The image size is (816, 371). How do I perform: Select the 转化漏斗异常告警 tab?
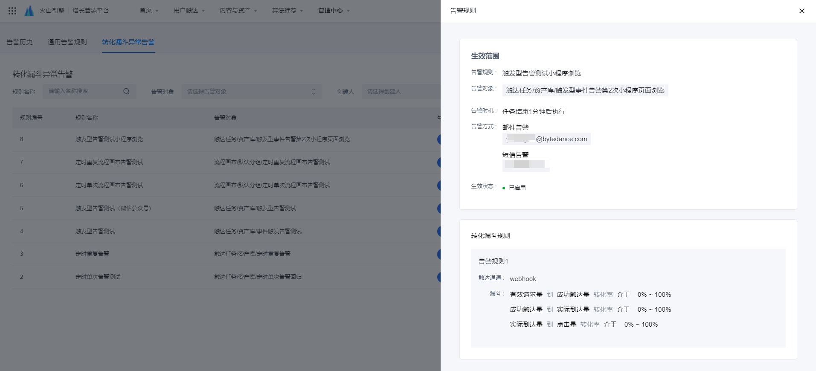(128, 42)
